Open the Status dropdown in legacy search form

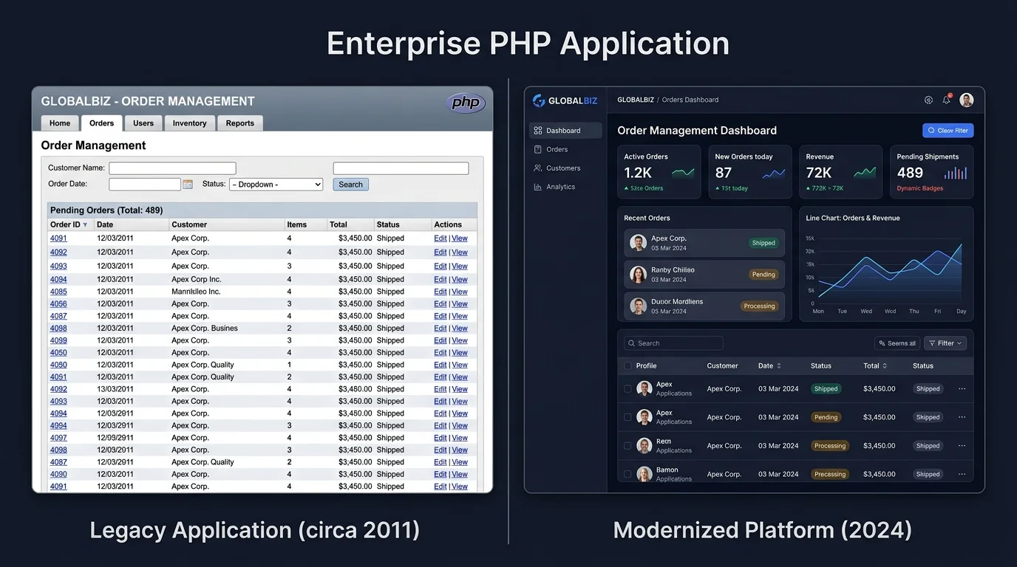[x=276, y=185]
